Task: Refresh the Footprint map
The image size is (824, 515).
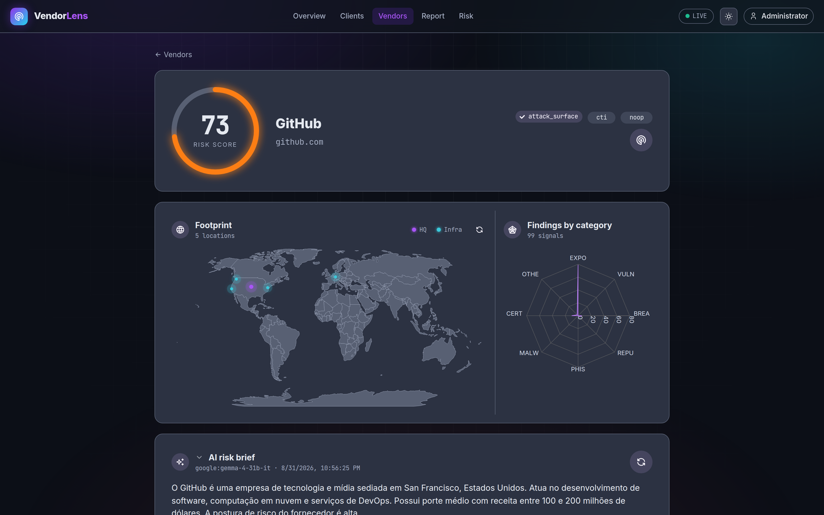Action: point(479,230)
